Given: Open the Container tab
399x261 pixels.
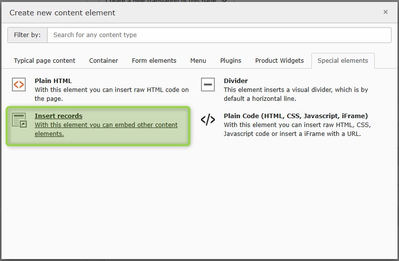Looking at the screenshot, I should pyautogui.click(x=103, y=60).
